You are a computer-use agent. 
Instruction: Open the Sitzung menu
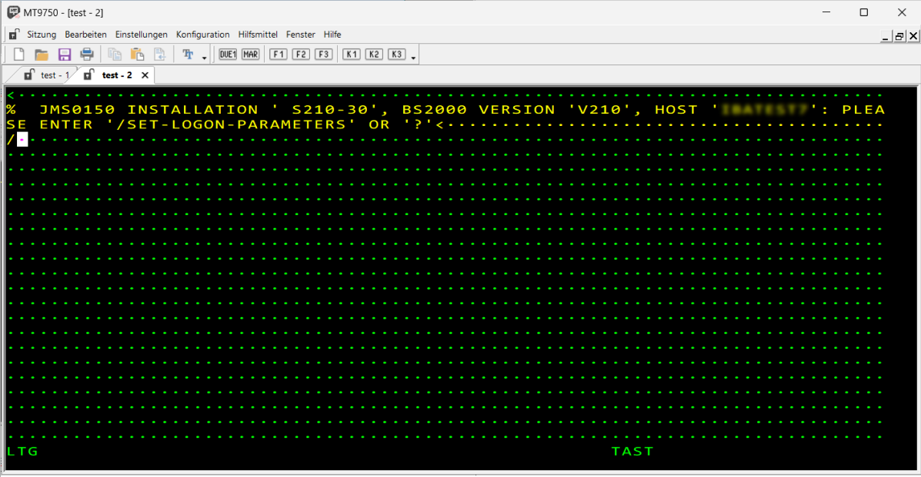point(42,35)
